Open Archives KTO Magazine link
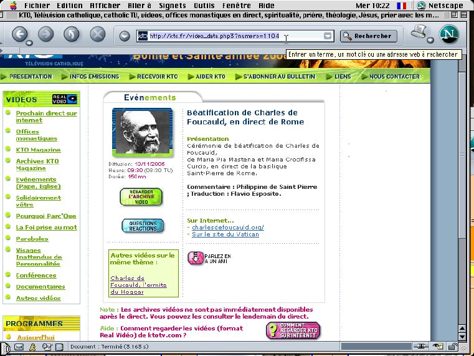This screenshot has width=474, height=356. click(37, 165)
